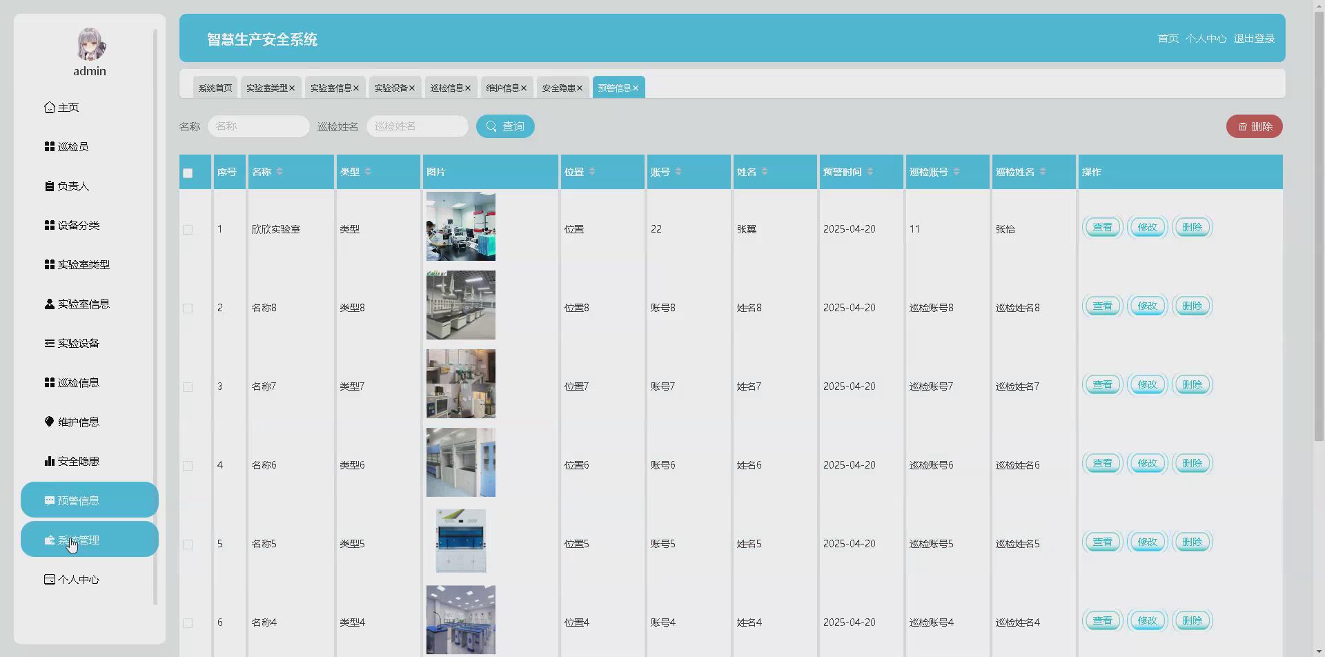Click the red 删除 batch delete button
Image resolution: width=1325 pixels, height=657 pixels.
point(1254,126)
